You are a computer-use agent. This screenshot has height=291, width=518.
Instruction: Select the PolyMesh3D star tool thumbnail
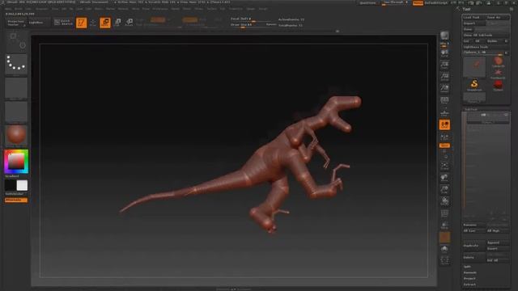pos(498,74)
